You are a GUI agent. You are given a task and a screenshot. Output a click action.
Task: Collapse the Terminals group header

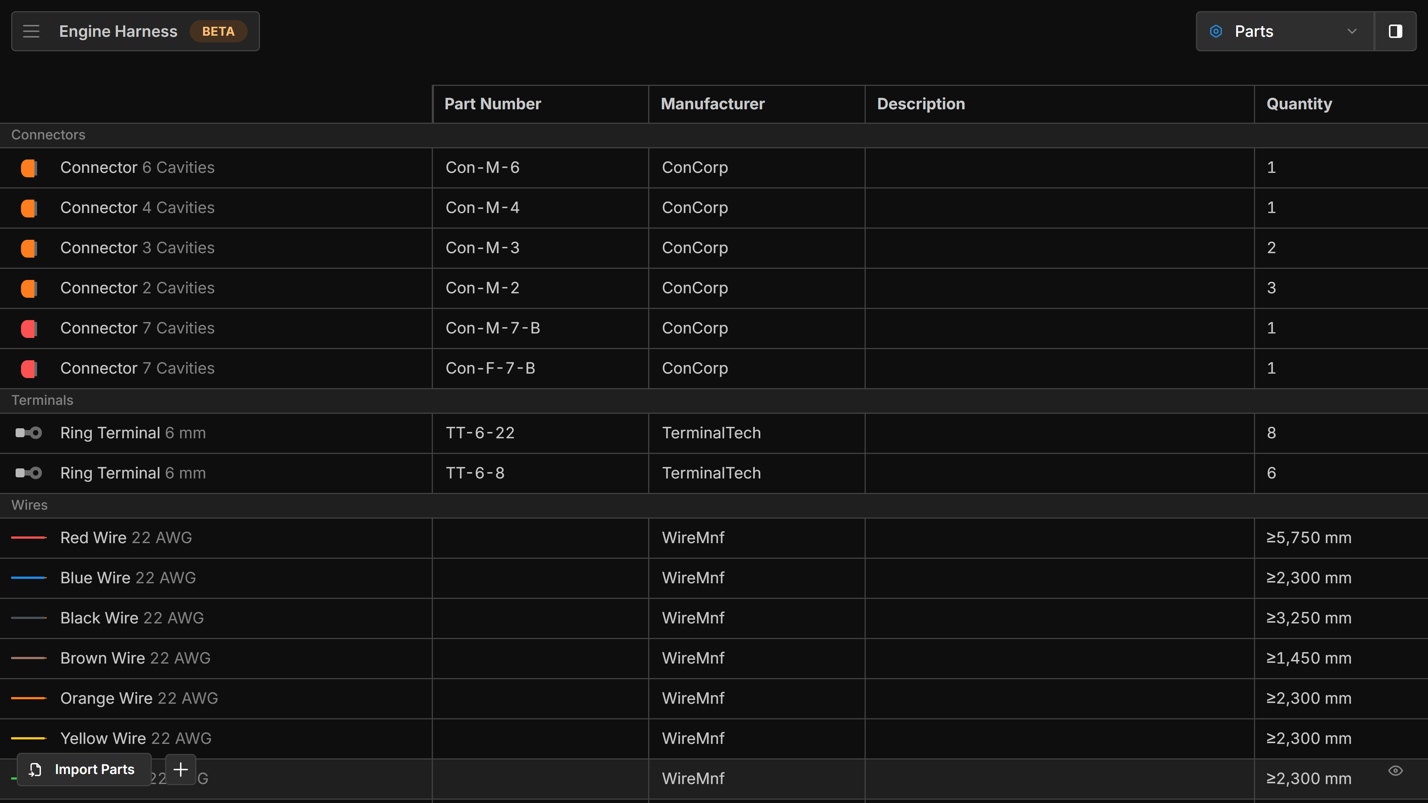pyautogui.click(x=42, y=400)
